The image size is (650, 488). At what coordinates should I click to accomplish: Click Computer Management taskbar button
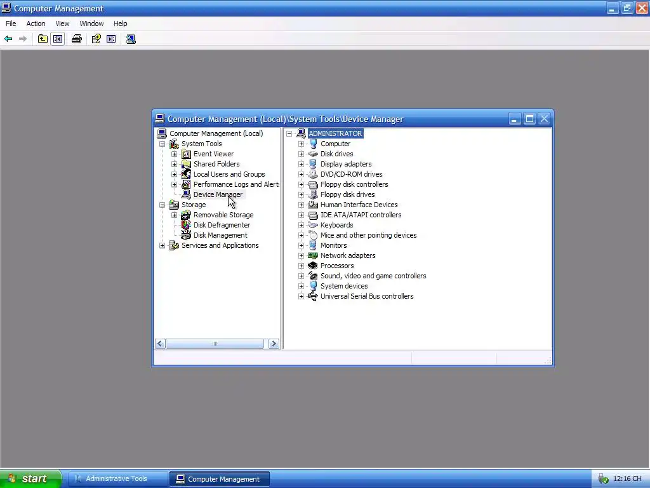(x=219, y=479)
